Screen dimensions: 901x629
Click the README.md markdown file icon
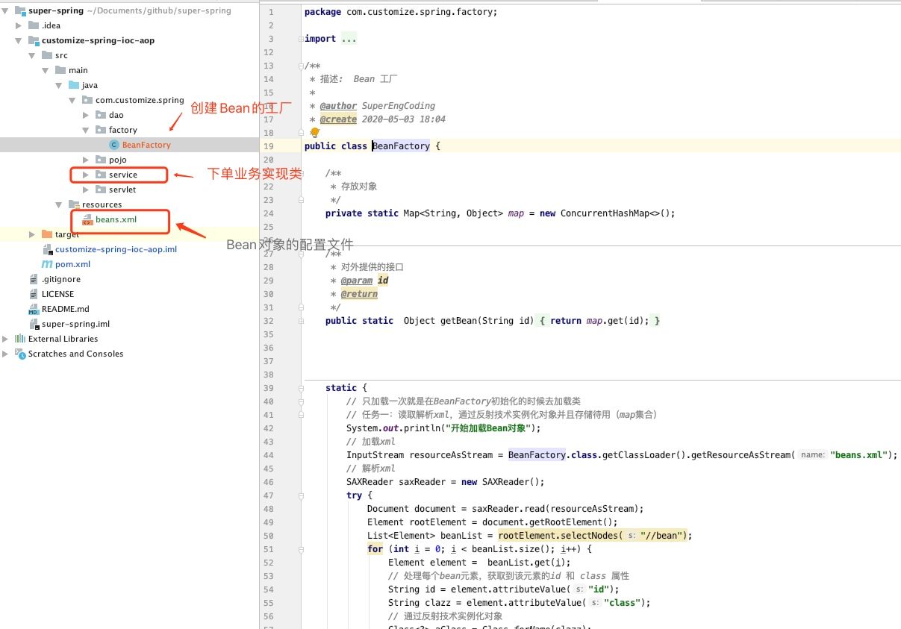pos(34,309)
